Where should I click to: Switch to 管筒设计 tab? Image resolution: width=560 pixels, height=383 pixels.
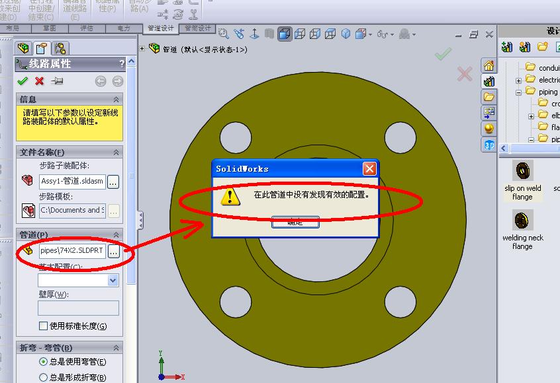197,28
